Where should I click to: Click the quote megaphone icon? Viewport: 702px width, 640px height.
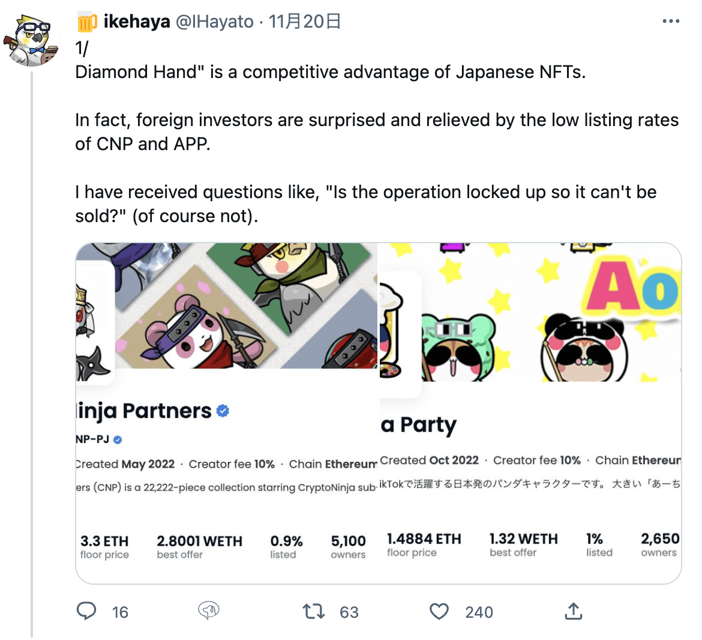click(x=209, y=611)
